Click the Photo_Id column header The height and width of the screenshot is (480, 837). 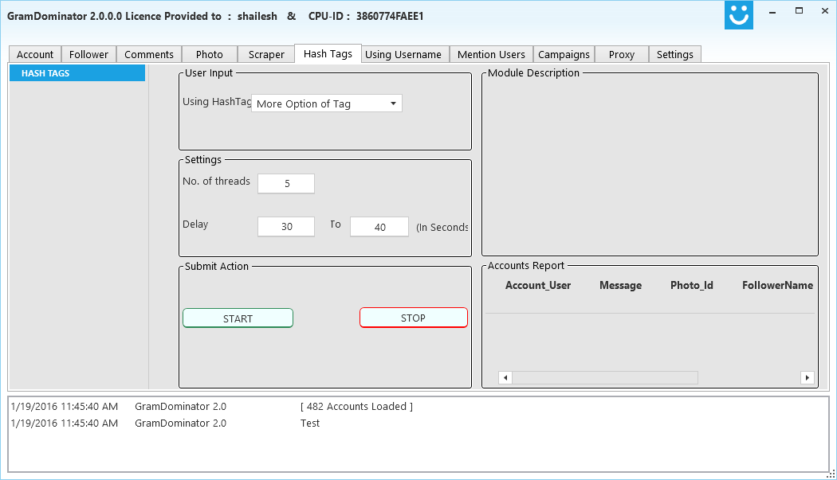tap(692, 285)
